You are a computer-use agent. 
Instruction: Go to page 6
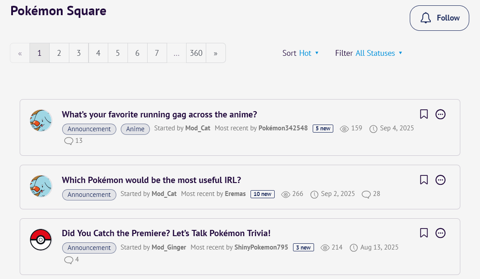tap(137, 53)
